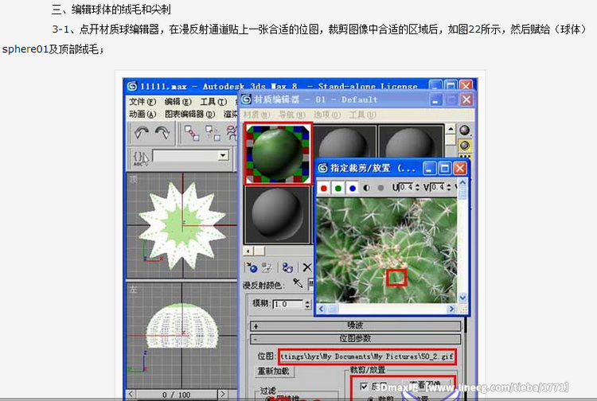
Task: Click the bitmap file path button
Action: click(367, 355)
